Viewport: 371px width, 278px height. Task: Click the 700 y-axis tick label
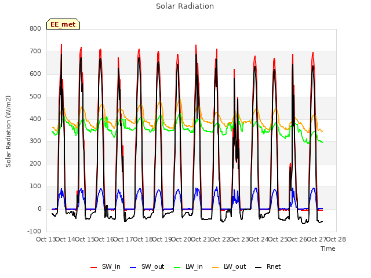pyautogui.click(x=35, y=52)
